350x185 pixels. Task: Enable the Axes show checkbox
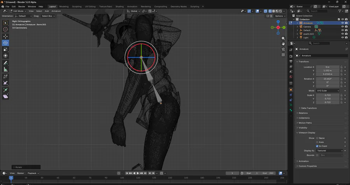click(x=317, y=142)
